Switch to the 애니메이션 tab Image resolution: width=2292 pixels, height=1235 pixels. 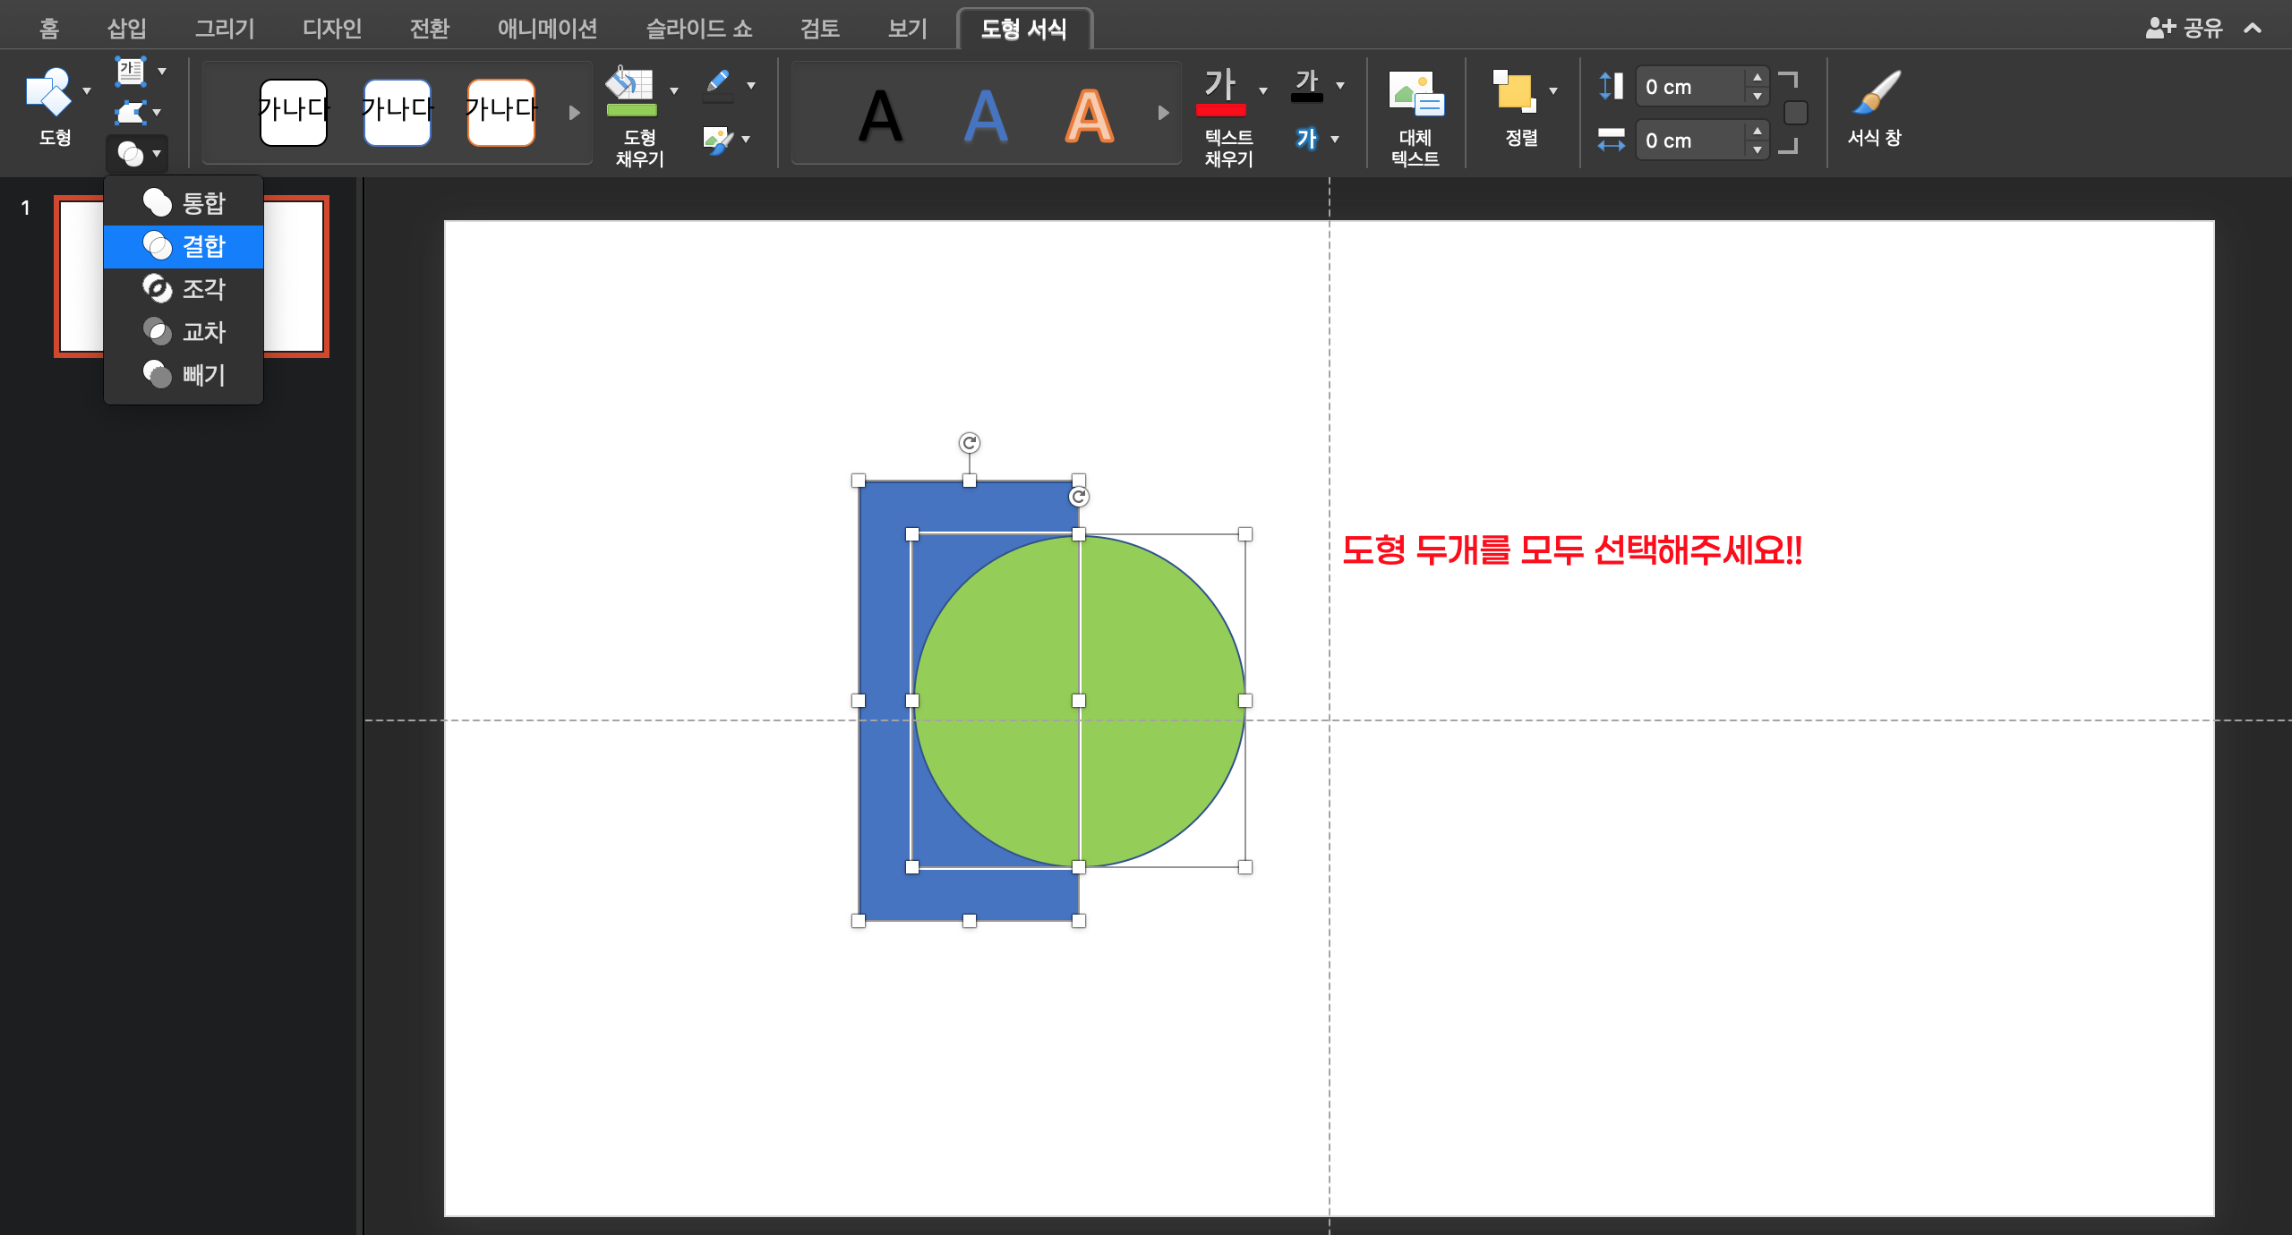pos(547,29)
